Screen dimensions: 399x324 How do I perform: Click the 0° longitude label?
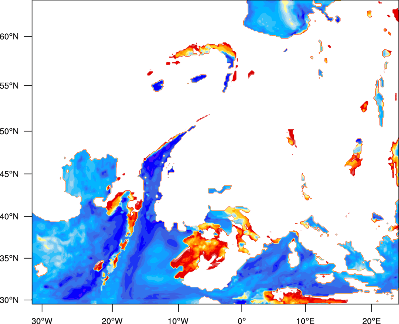tap(242, 321)
